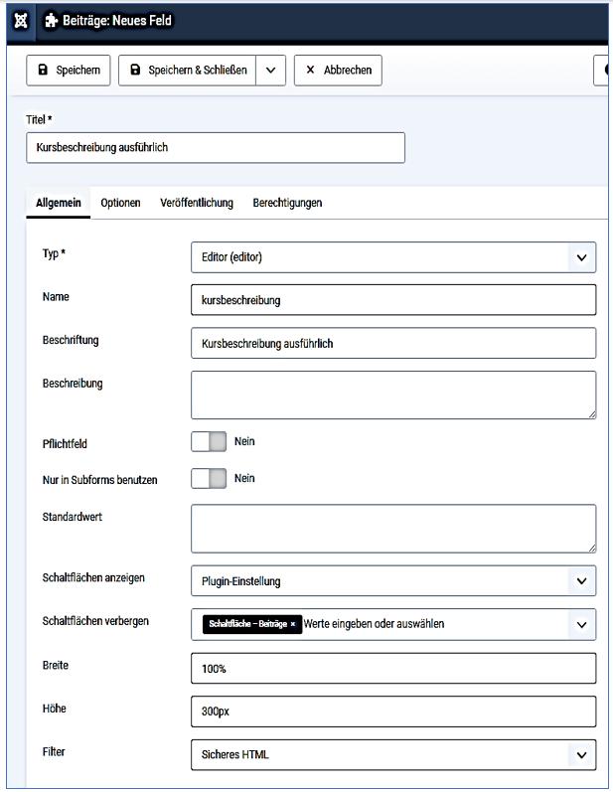Switch to the Optionen tab
The image size is (613, 792).
(x=120, y=203)
